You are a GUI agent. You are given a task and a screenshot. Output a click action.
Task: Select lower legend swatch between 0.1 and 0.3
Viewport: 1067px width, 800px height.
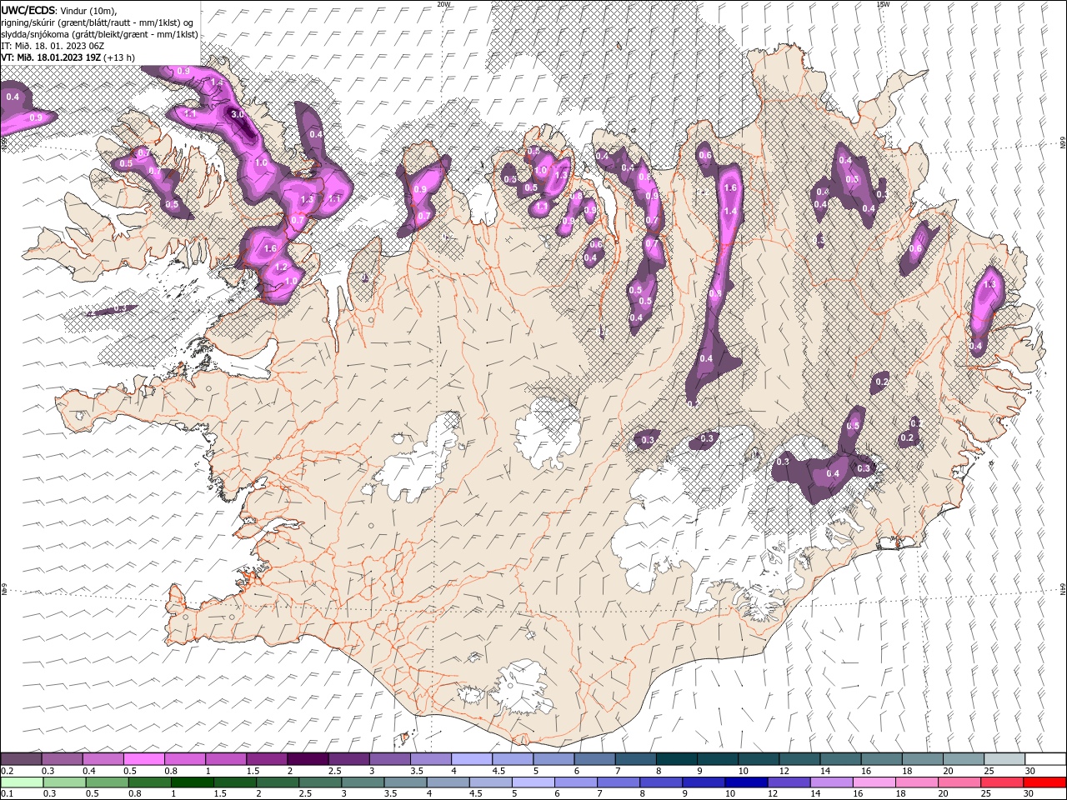[x=22, y=782]
